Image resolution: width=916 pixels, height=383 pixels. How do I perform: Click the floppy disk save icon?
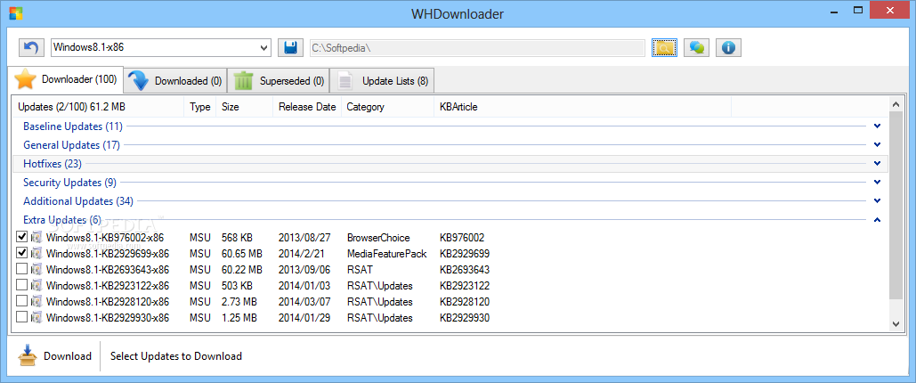pyautogui.click(x=290, y=47)
